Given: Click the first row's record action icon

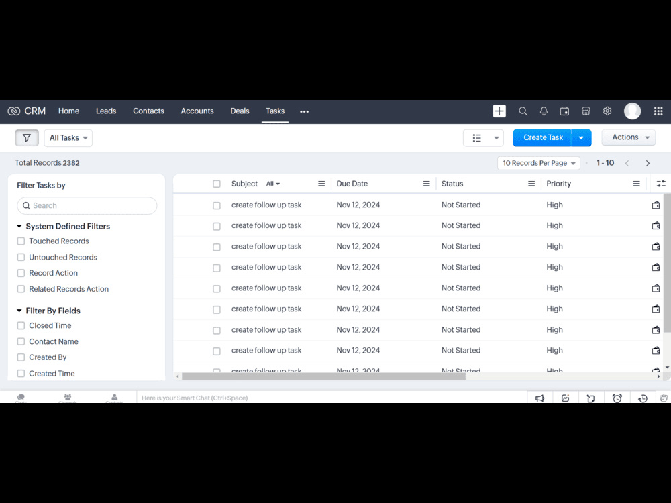Looking at the screenshot, I should pyautogui.click(x=656, y=205).
